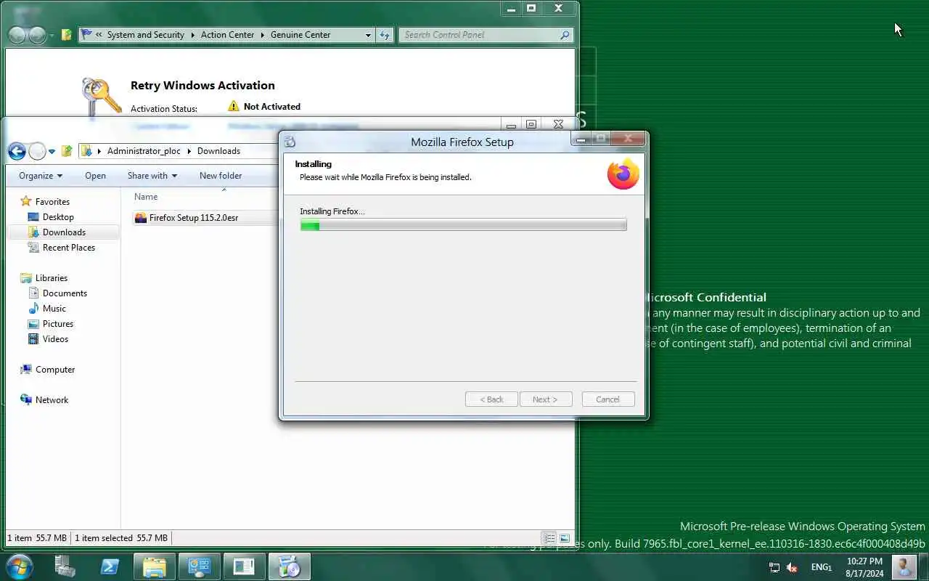The width and height of the screenshot is (929, 581).
Task: Select Downloads in navigation pane
Action: coord(64,232)
